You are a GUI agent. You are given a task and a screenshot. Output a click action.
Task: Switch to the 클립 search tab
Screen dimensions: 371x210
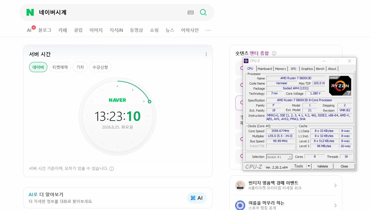pos(78,30)
